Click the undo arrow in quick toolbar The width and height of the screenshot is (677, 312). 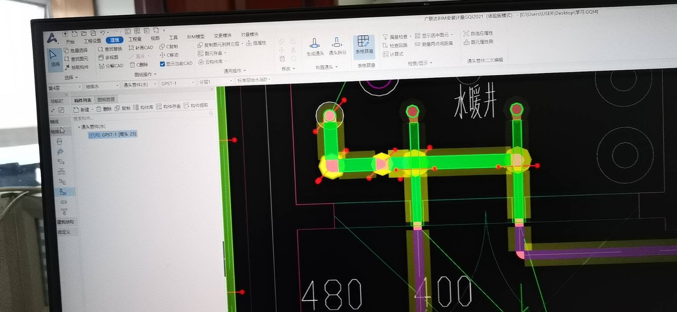point(103,33)
